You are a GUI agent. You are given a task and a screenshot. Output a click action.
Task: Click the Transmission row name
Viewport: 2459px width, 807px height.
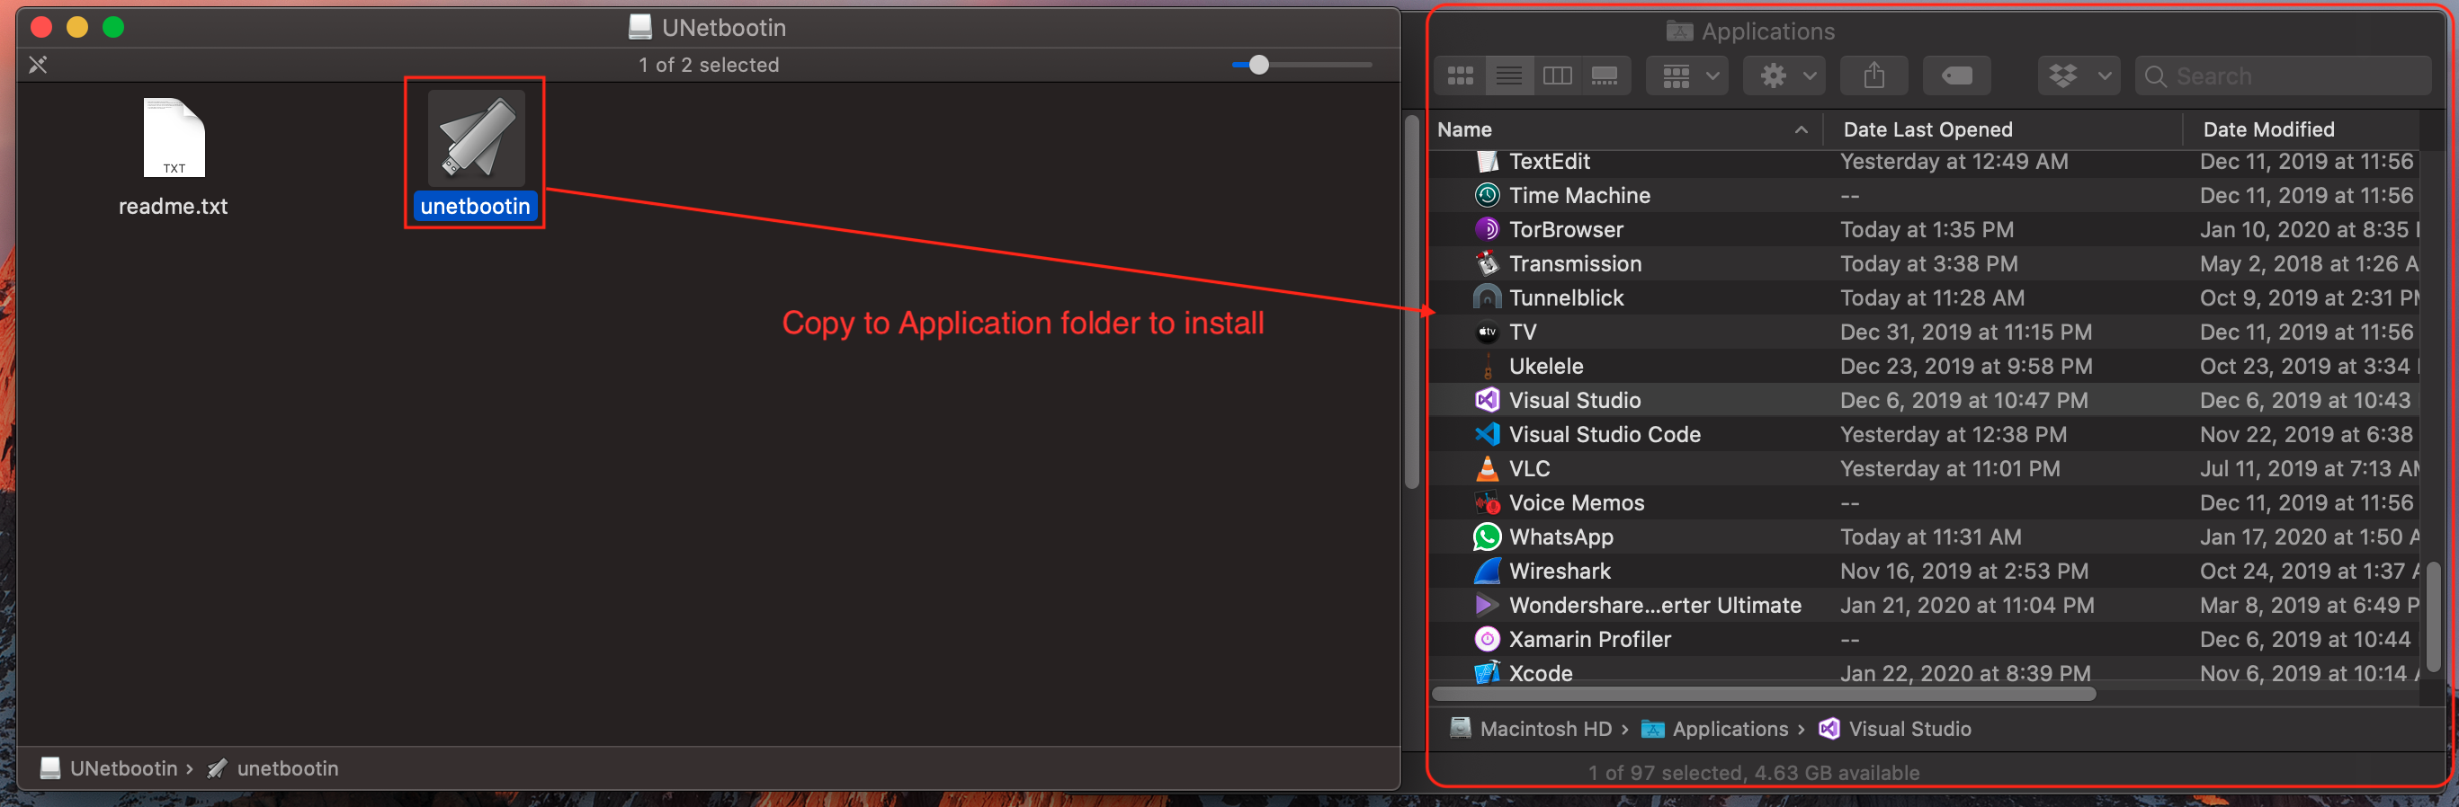point(1575,263)
